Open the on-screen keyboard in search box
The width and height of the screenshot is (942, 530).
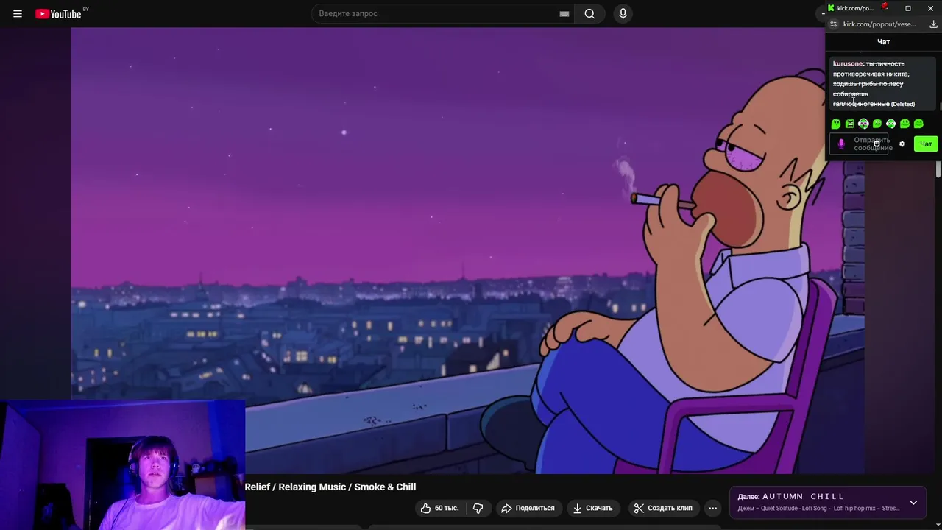click(564, 13)
